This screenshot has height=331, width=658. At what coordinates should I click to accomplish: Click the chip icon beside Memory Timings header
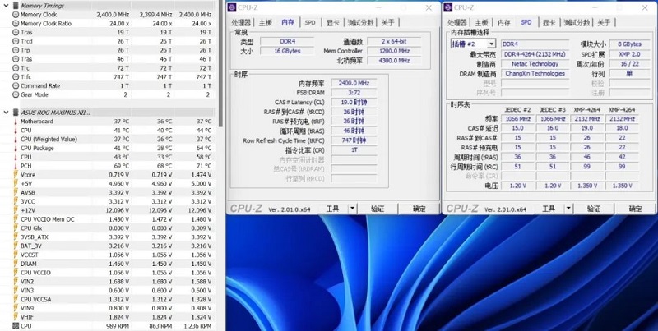coord(16,6)
